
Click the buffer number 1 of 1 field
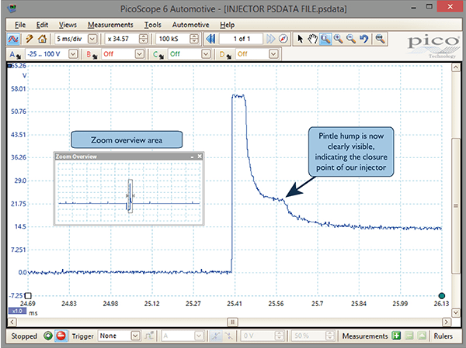pyautogui.click(x=242, y=39)
